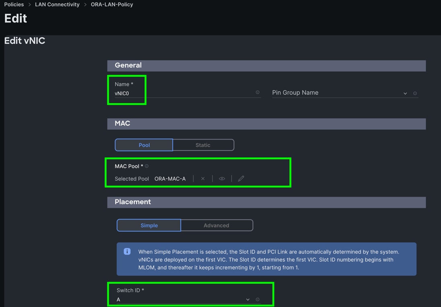Go to Policies breadcrumb
The image size is (441, 307).
point(14,4)
